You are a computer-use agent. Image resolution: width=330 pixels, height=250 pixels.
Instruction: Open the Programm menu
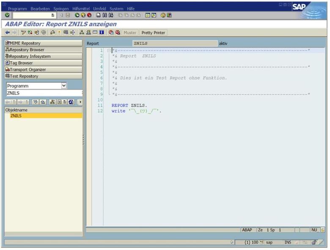click(x=17, y=8)
